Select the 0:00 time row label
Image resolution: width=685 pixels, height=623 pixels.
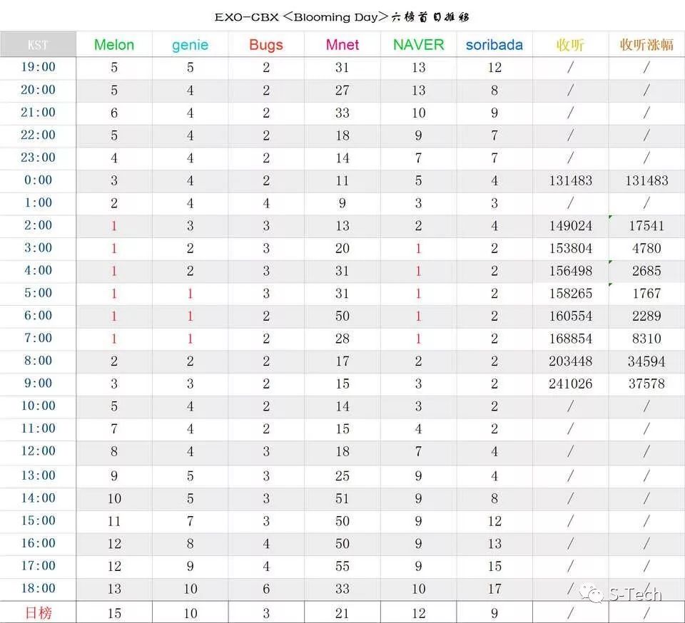pos(38,180)
